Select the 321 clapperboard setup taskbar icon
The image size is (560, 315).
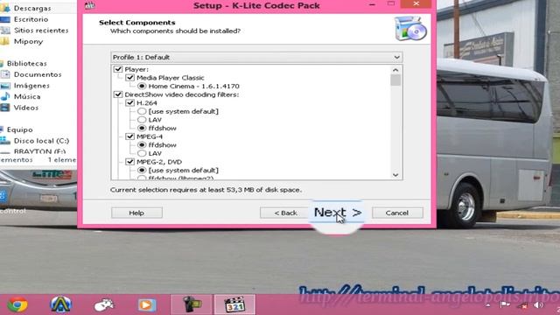pos(234,304)
